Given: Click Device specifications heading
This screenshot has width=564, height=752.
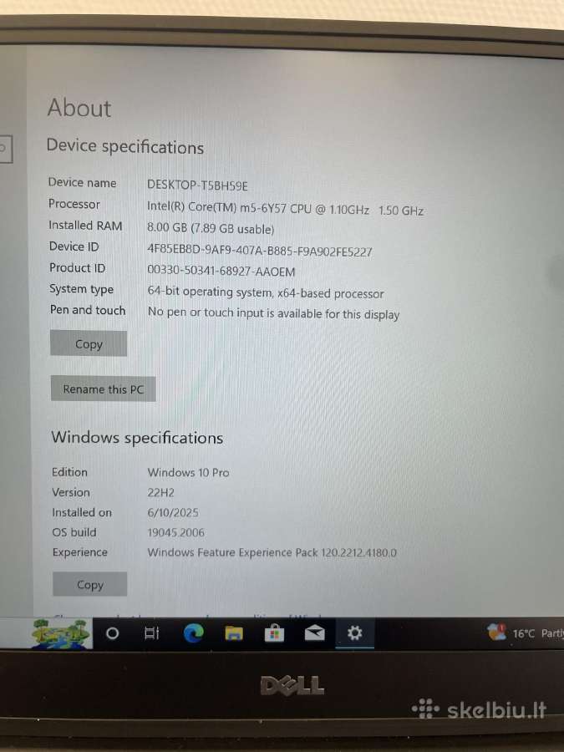Looking at the screenshot, I should [x=125, y=147].
